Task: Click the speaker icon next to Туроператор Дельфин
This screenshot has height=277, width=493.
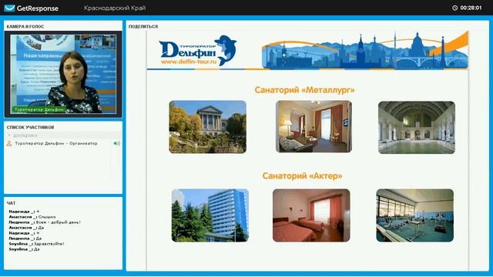Action: coord(116,144)
